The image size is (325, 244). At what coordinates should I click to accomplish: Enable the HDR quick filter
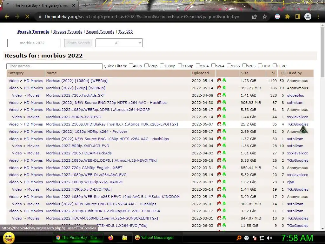pos(260,65)
